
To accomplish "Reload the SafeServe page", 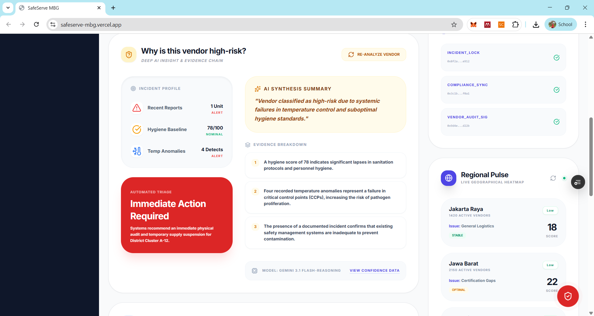I will [x=36, y=24].
